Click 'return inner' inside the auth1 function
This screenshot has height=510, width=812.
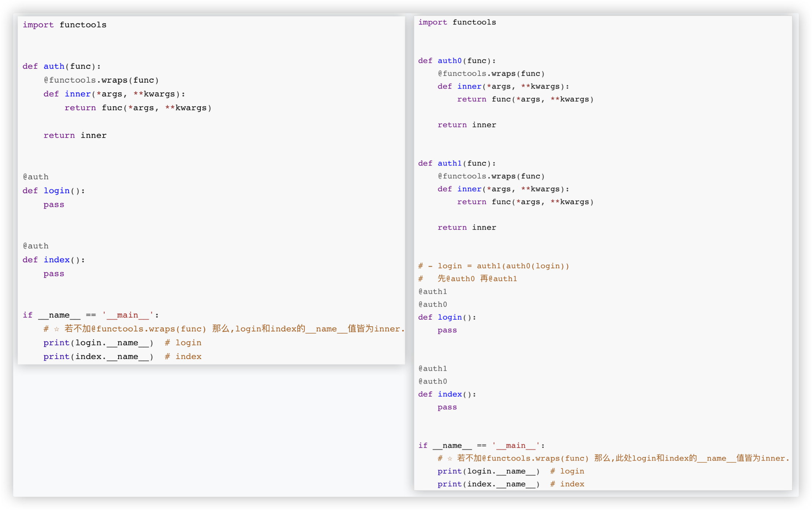[467, 227]
